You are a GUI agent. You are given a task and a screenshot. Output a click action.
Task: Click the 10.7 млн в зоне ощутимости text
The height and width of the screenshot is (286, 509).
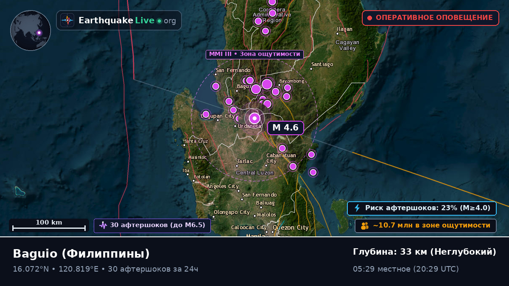click(431, 226)
